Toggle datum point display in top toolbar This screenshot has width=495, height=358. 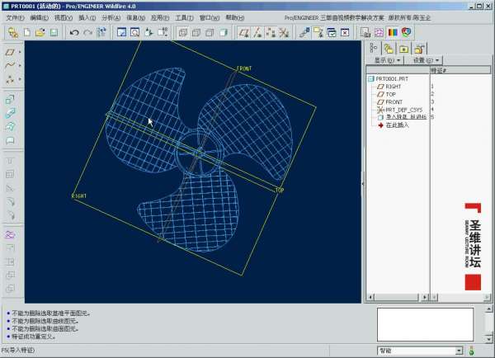point(270,33)
